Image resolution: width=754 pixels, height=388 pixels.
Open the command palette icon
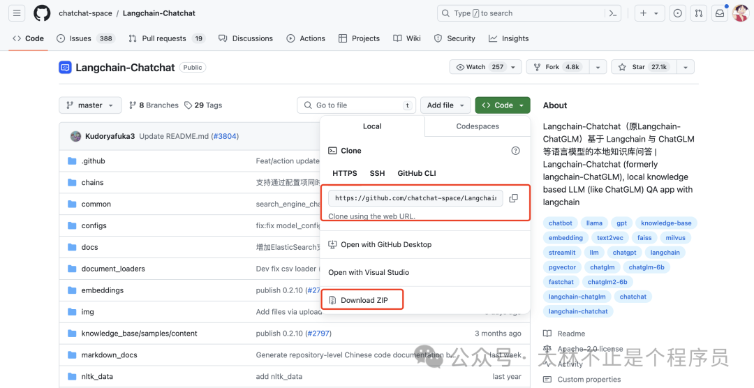613,13
